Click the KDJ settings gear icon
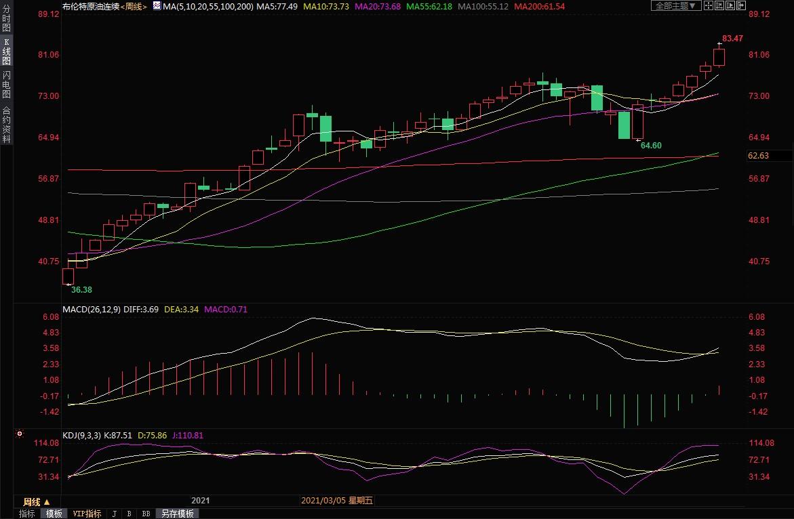This screenshot has width=794, height=519. point(20,434)
